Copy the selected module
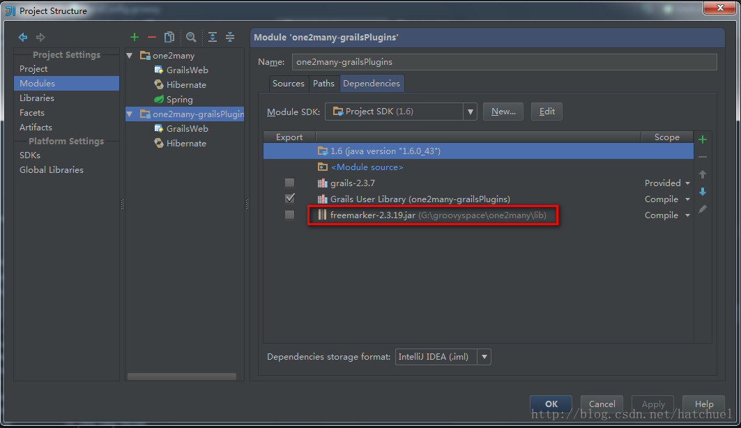The width and height of the screenshot is (741, 428). tap(169, 37)
